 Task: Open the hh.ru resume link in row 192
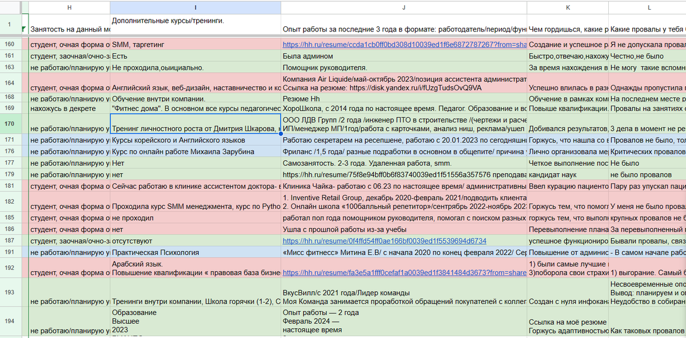pyautogui.click(x=404, y=273)
